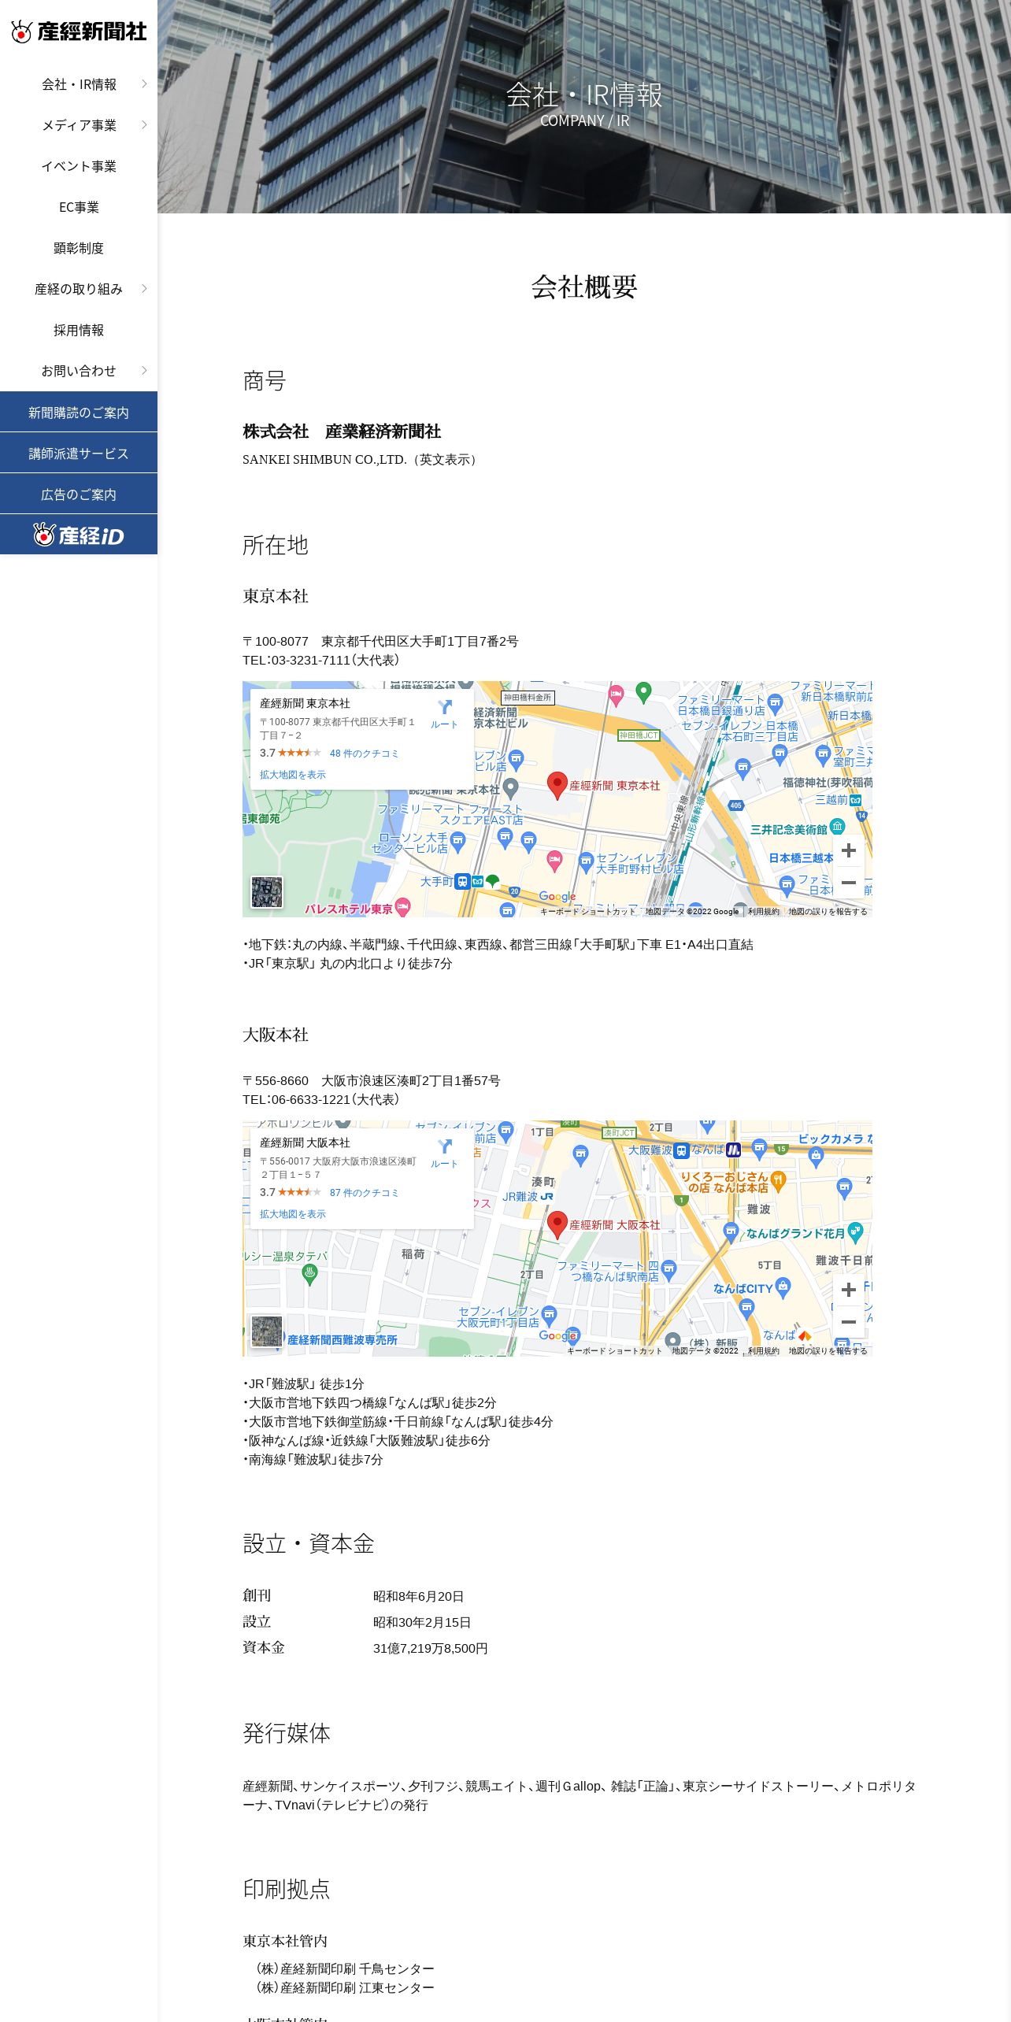Click シー温泉タテバ hot spring marker
The image size is (1011, 2022).
point(309,1273)
